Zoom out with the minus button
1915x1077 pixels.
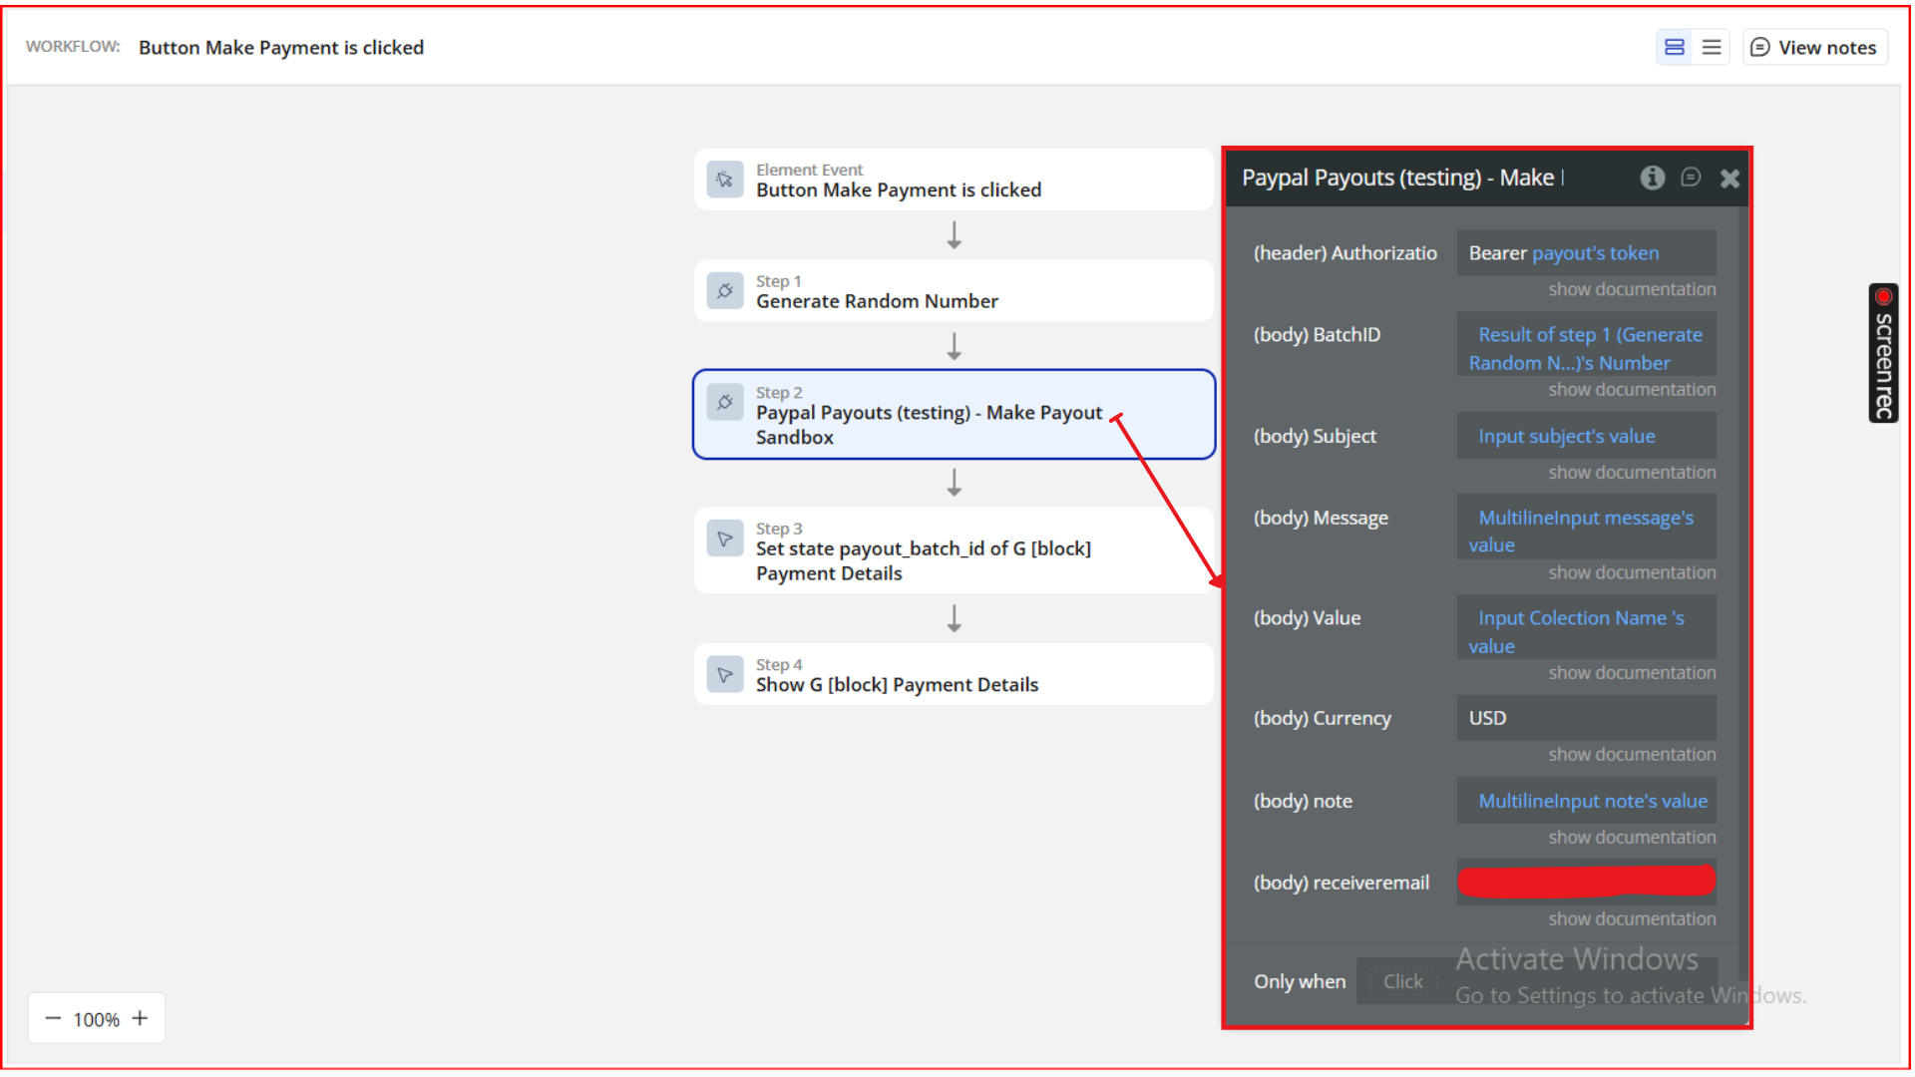(54, 1018)
